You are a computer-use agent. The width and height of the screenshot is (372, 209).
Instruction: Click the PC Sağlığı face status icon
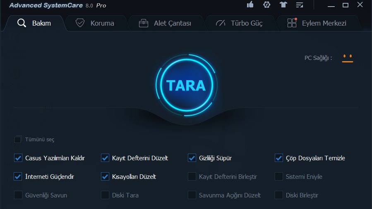click(x=348, y=58)
